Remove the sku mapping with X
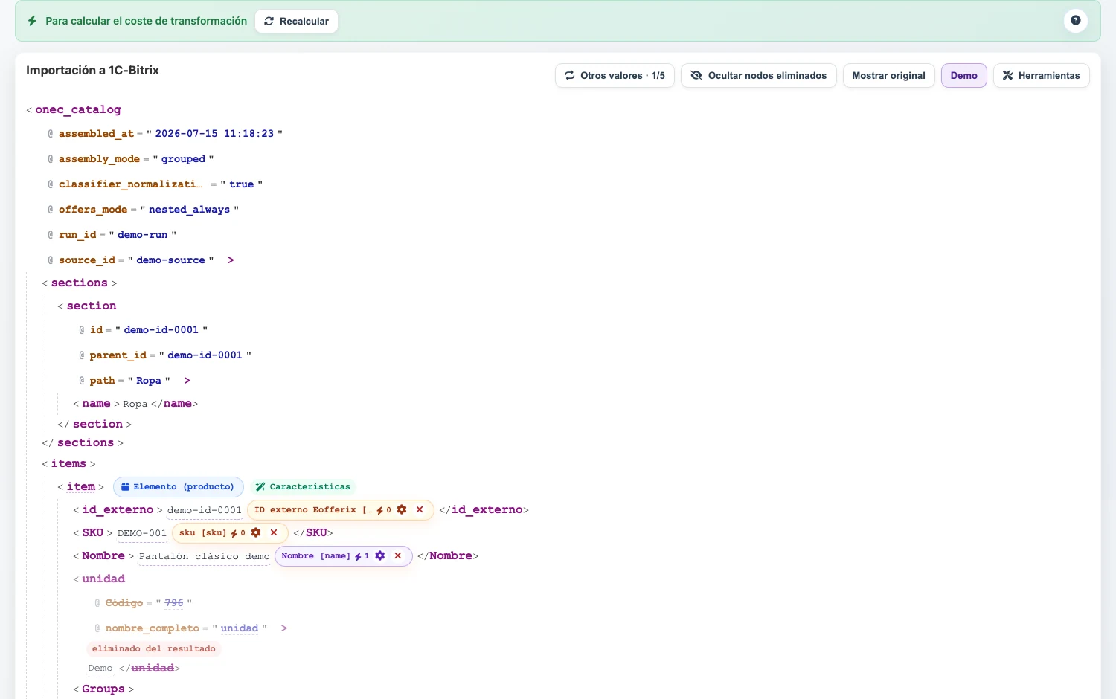This screenshot has width=1116, height=699. (x=274, y=532)
